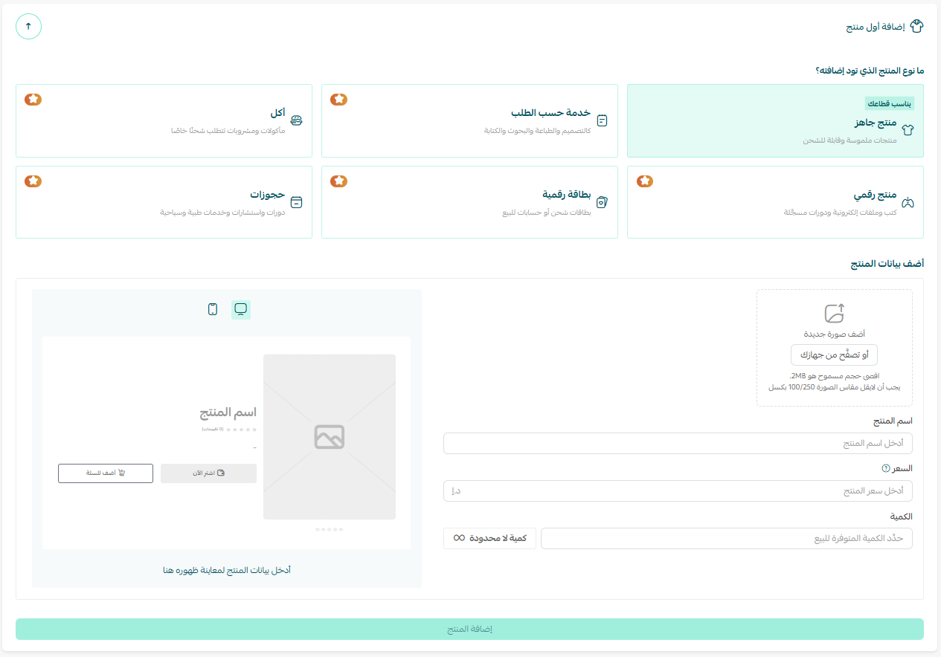Click the available quantity input field
Screen dimensions: 941x657
click(x=725, y=538)
